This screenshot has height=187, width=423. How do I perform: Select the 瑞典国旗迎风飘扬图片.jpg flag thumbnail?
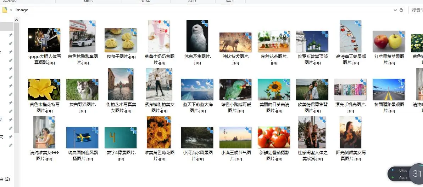tap(82, 138)
